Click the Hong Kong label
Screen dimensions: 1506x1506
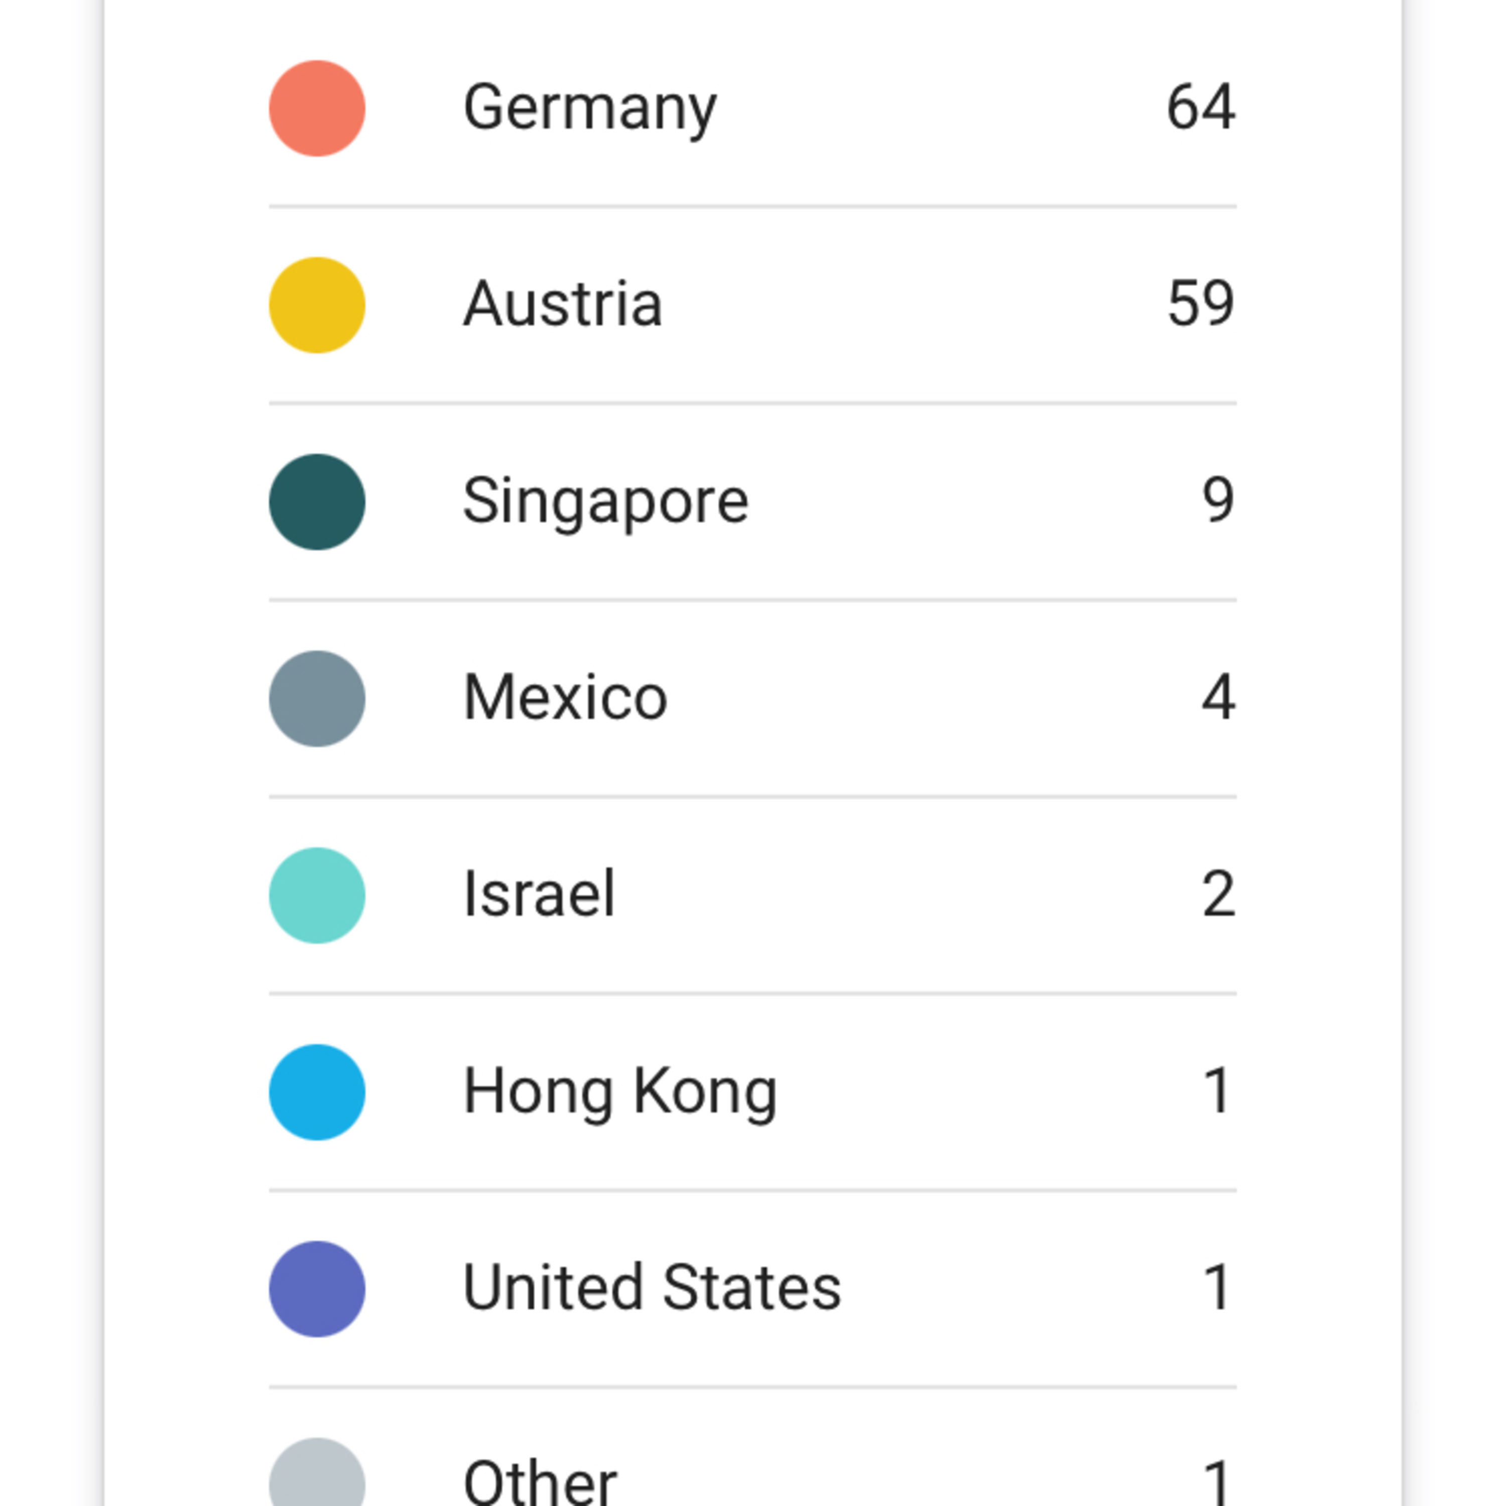click(x=620, y=1092)
